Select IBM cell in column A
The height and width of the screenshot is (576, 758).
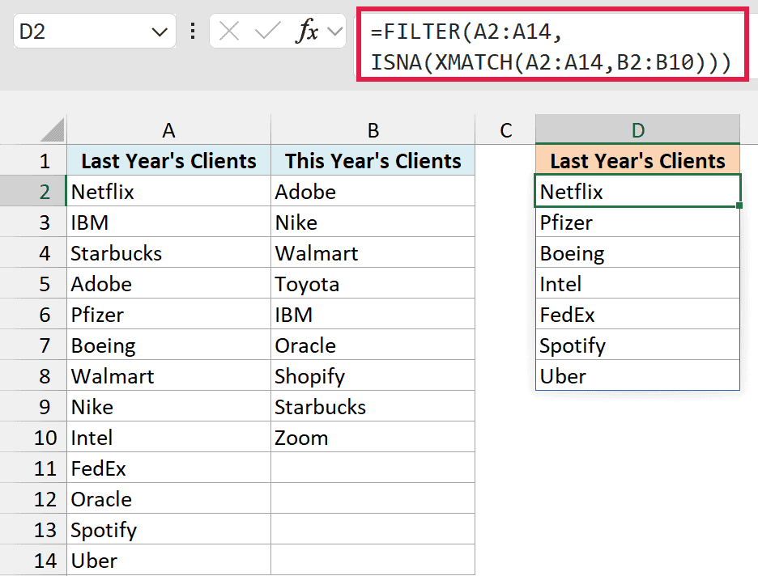click(168, 222)
